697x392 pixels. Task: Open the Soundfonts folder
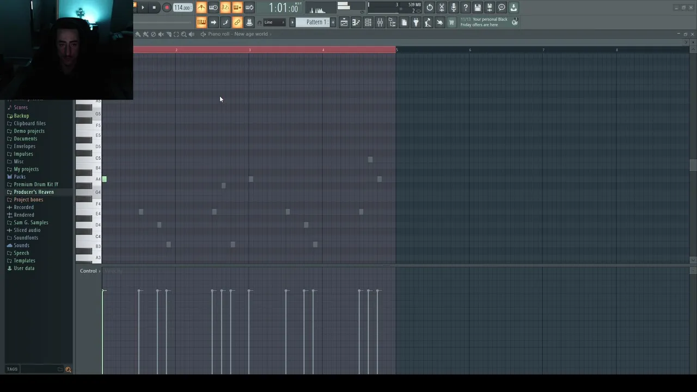point(26,238)
